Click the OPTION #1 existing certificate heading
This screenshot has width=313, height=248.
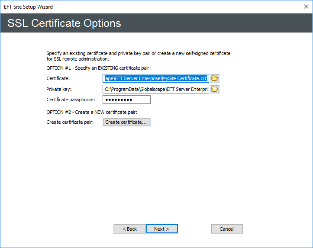(98, 68)
